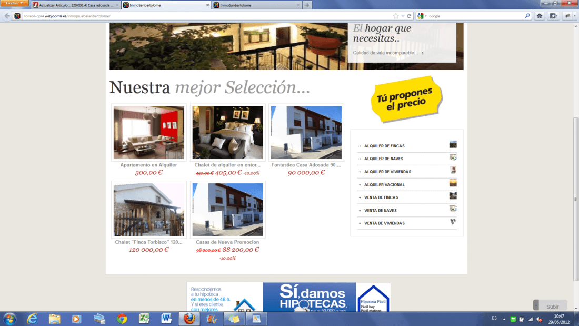579x326 pixels.
Task: Focus the Google search box
Action: pos(476,16)
